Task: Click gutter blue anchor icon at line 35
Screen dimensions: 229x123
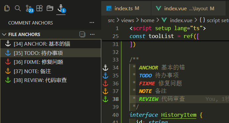Action: (x=106, y=76)
